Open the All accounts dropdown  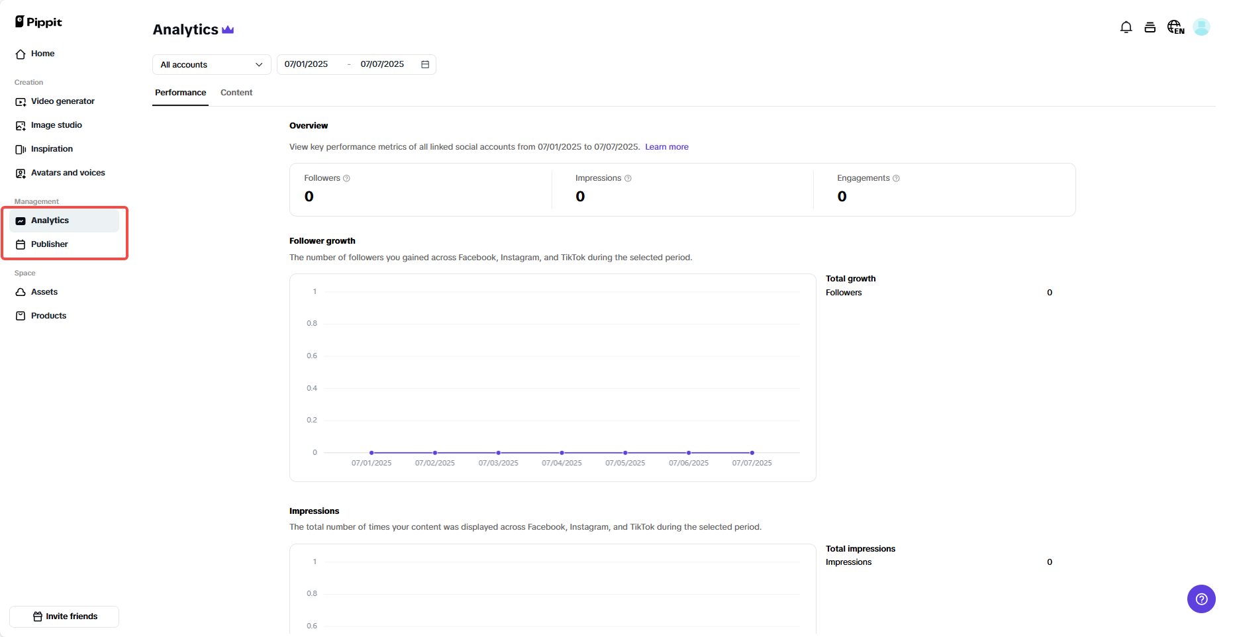[x=211, y=64]
